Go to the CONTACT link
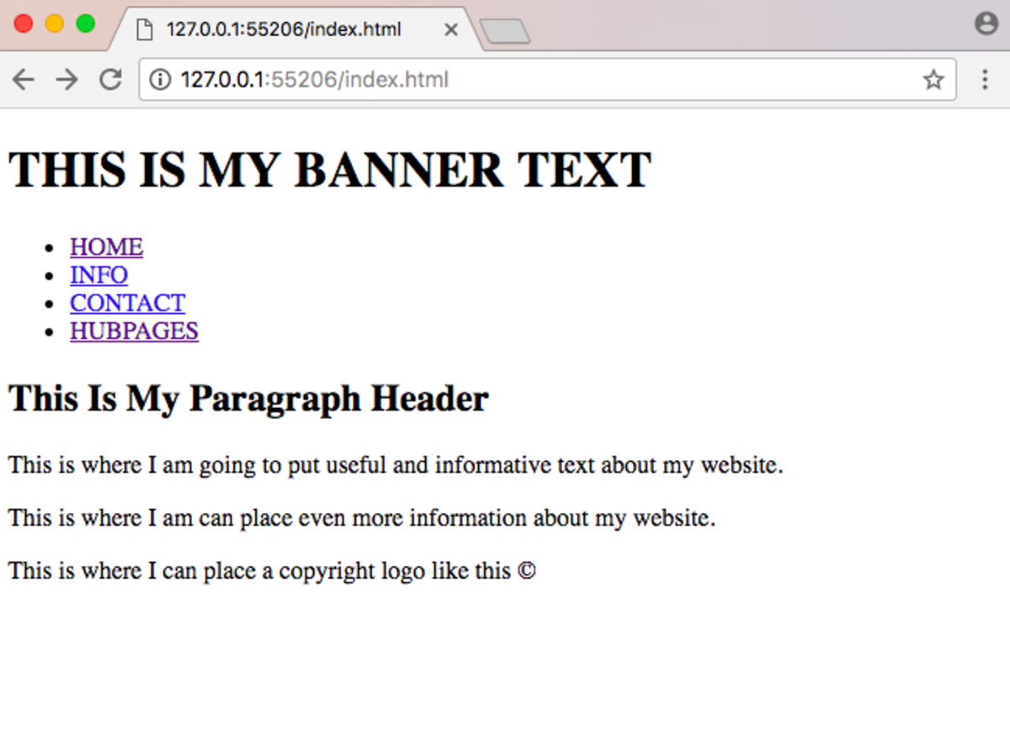This screenshot has height=753, width=1010. coord(127,303)
